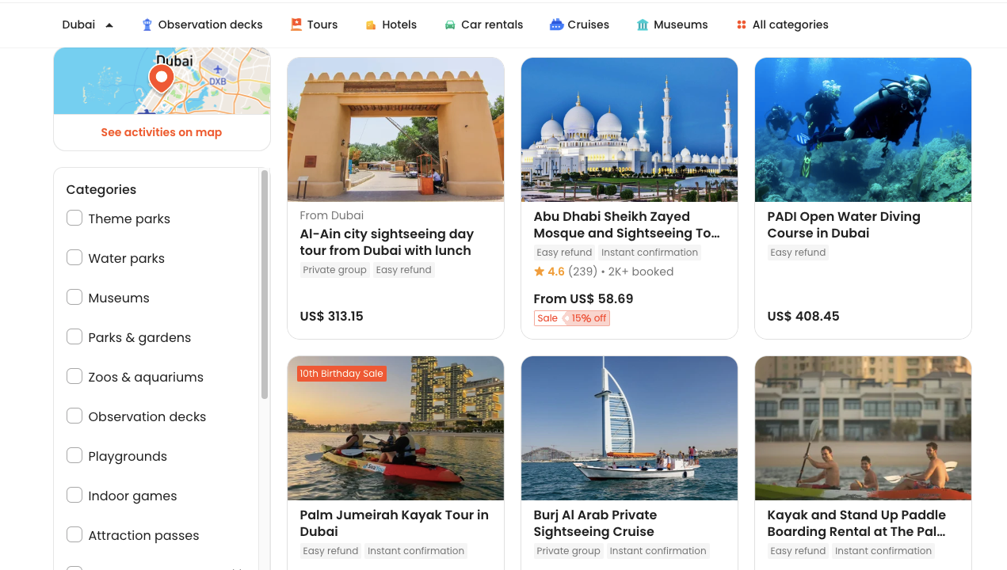The image size is (1007, 570).
Task: Click the US$ 313.15 price
Action: tap(331, 316)
